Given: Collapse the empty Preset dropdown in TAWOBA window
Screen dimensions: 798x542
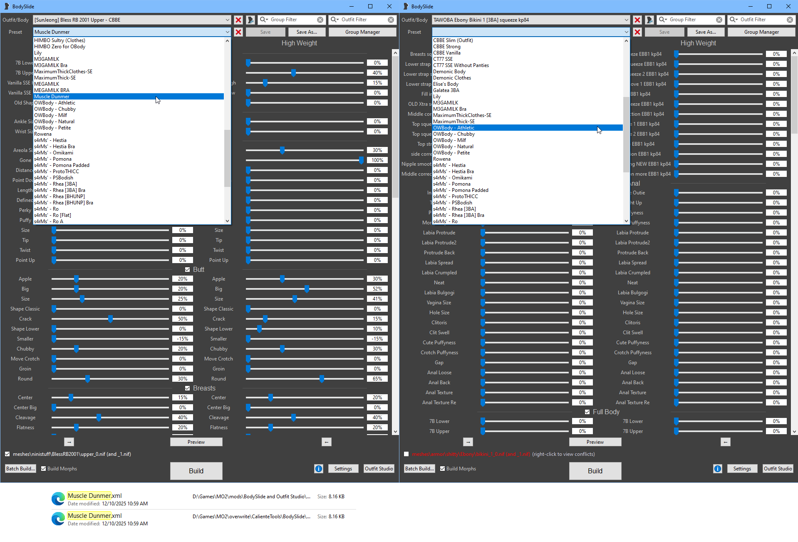Looking at the screenshot, I should coord(626,32).
